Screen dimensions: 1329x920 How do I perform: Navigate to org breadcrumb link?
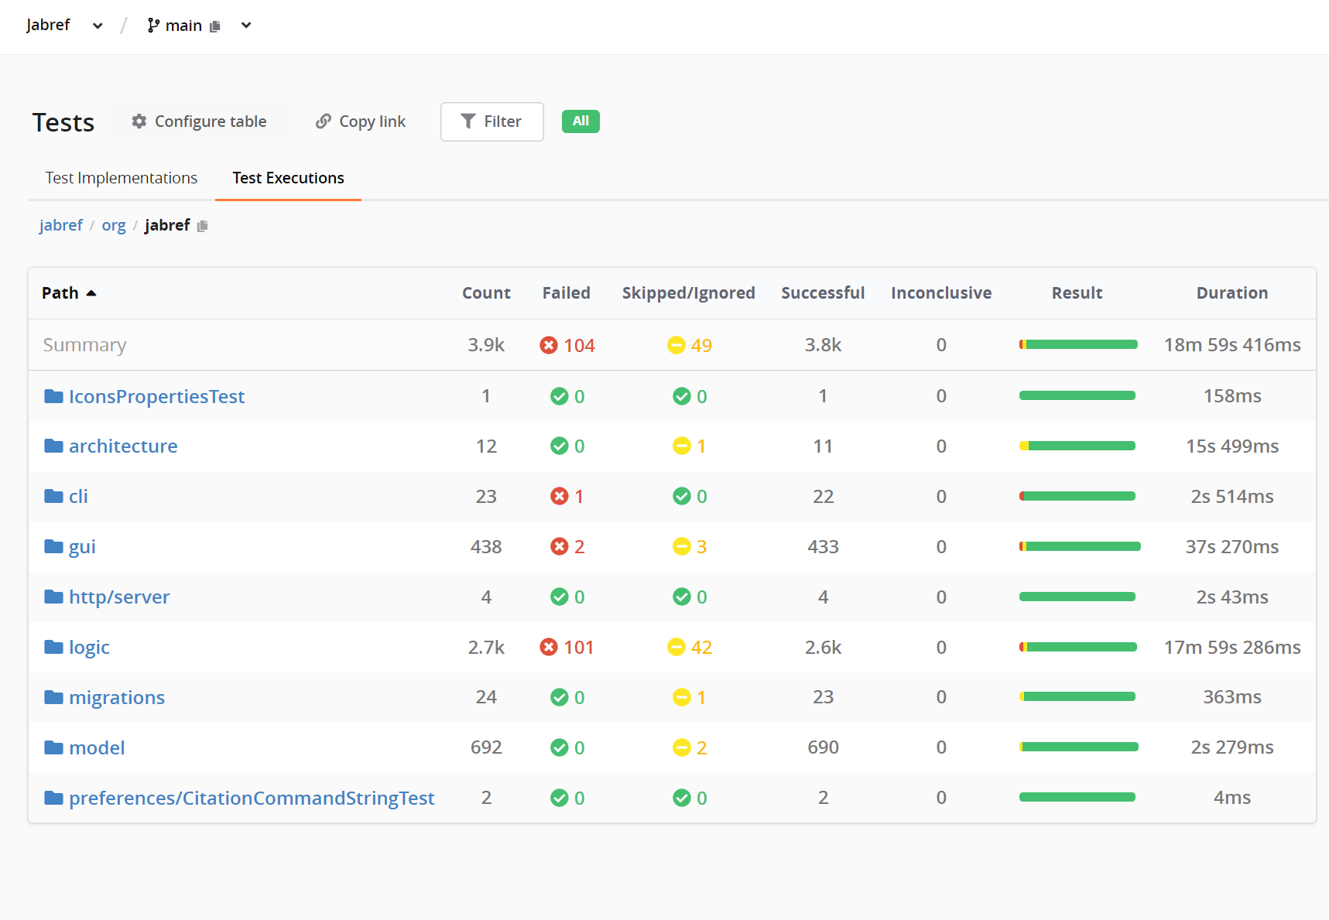pos(114,225)
